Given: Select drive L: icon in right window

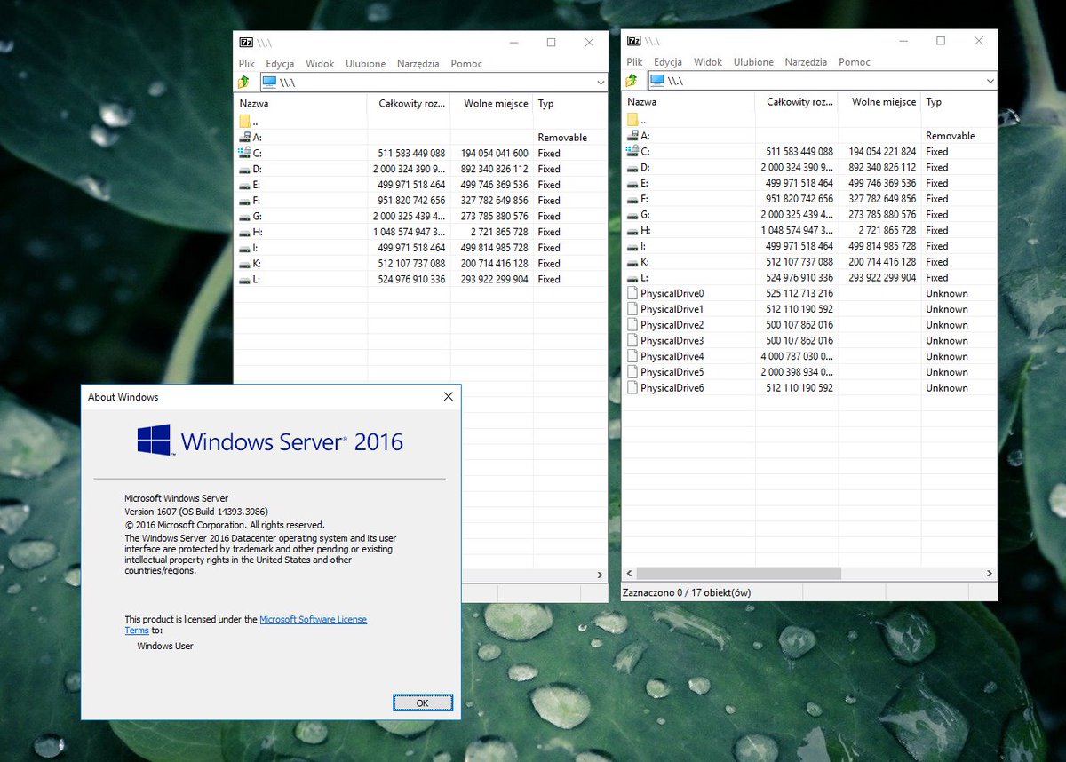Looking at the screenshot, I should tap(632, 277).
